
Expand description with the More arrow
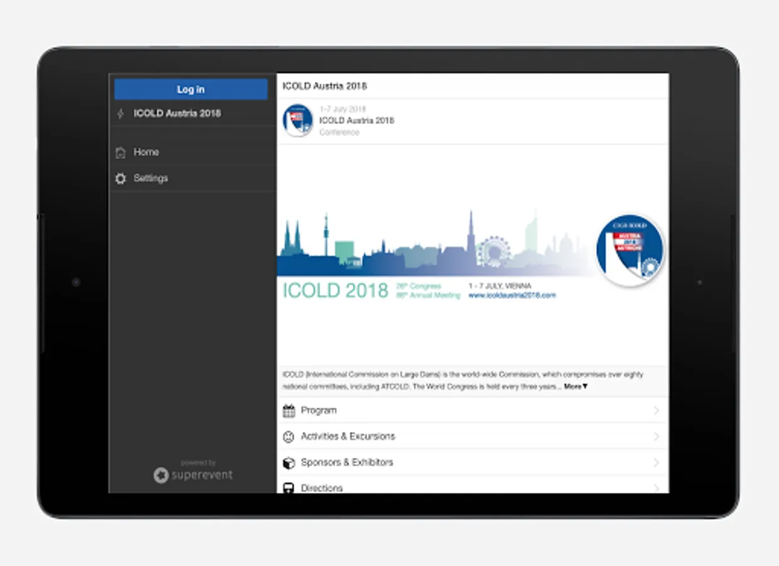point(575,387)
